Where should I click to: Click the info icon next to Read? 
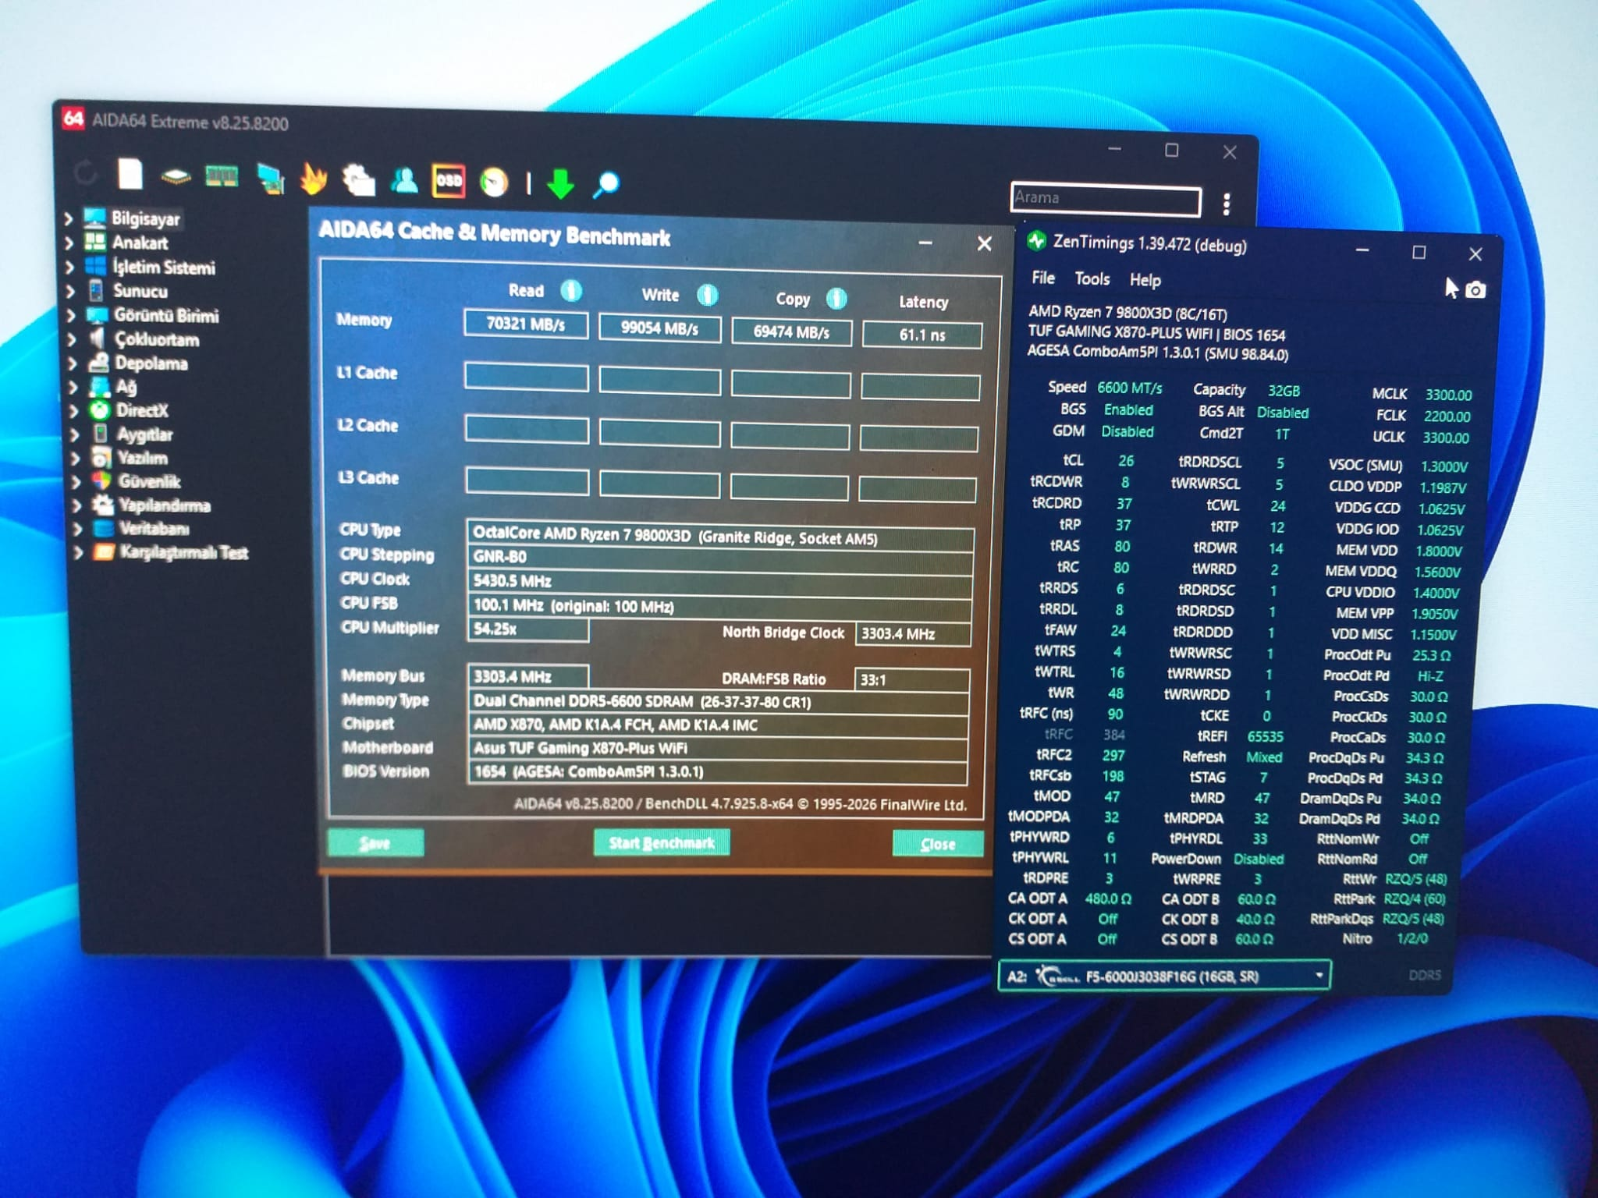571,291
